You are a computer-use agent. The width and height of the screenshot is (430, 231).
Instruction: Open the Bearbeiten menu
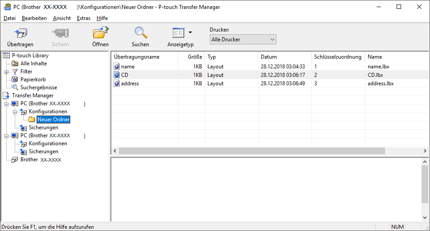34,18
